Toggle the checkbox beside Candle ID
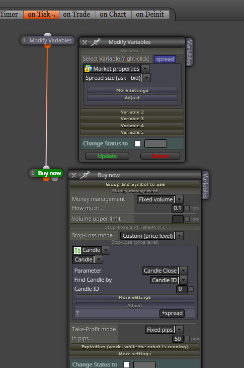Screen dimensions: 244x368 pyautogui.click(x=191, y=289)
